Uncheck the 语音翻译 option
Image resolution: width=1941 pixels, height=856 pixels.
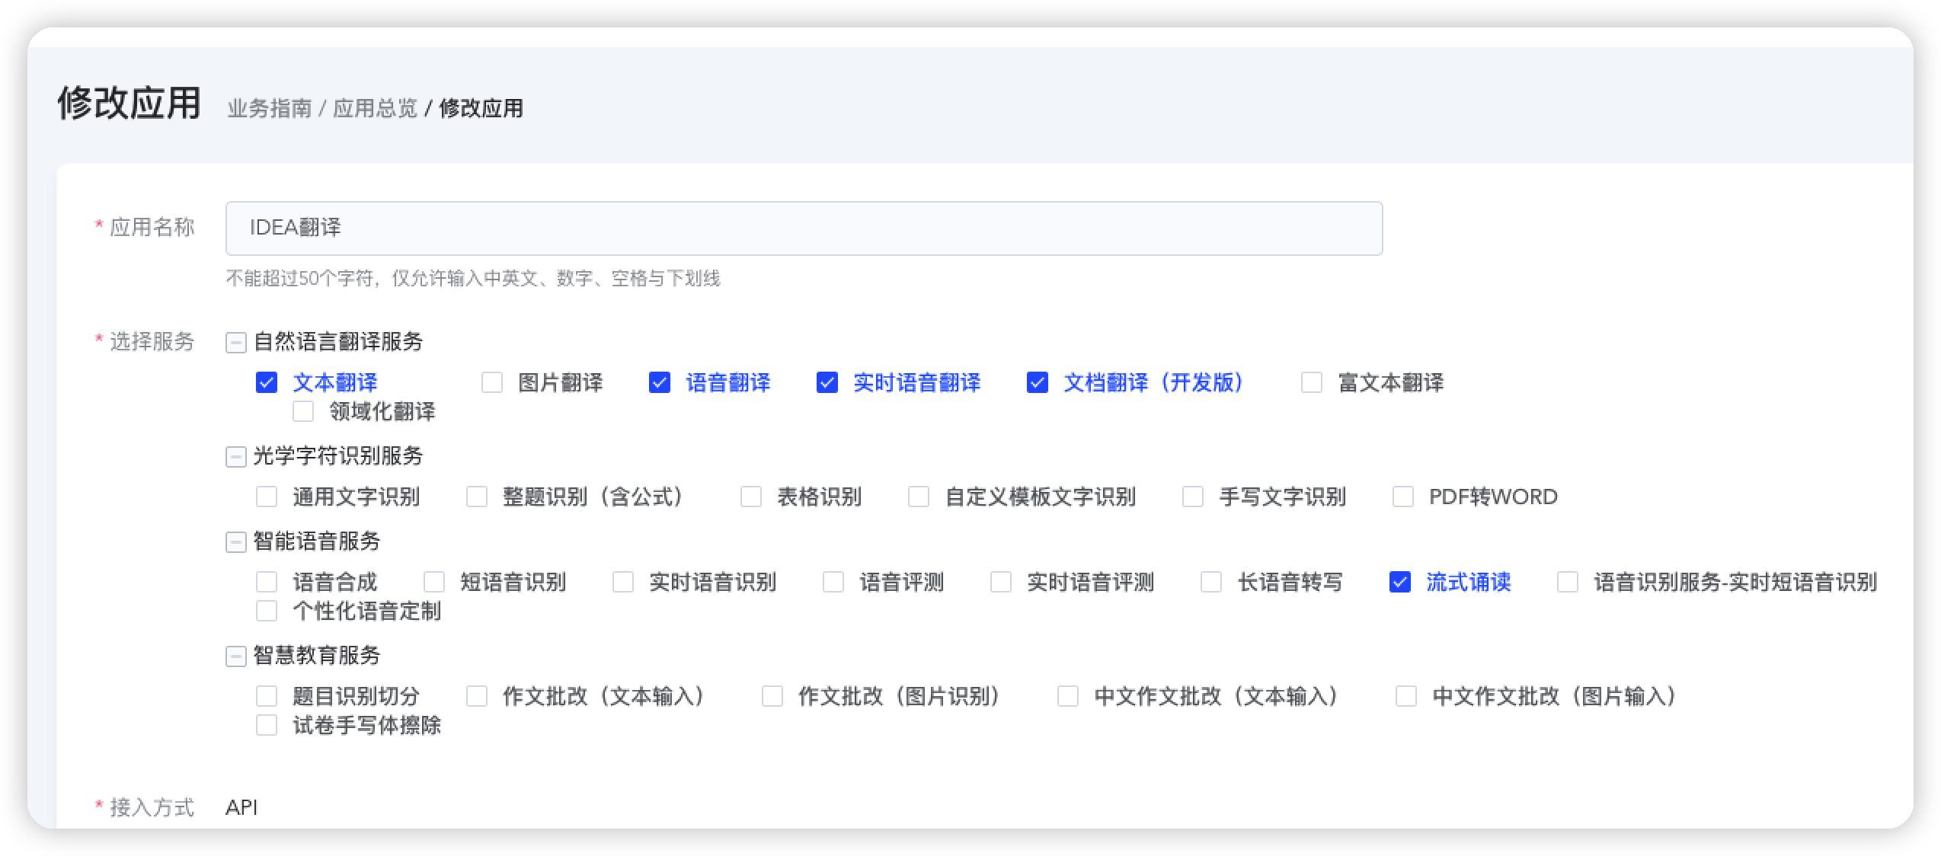click(x=660, y=383)
